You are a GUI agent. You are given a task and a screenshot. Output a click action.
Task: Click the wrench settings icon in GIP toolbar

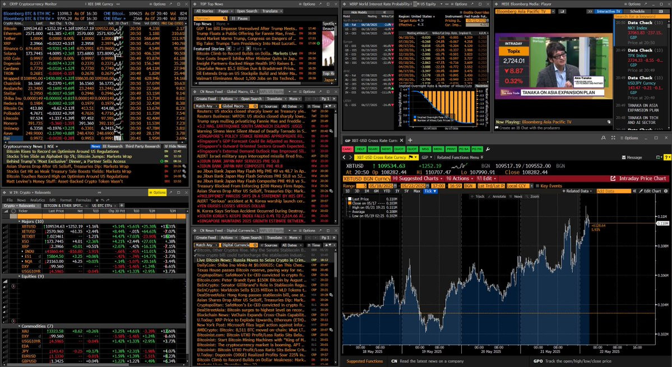click(x=488, y=149)
